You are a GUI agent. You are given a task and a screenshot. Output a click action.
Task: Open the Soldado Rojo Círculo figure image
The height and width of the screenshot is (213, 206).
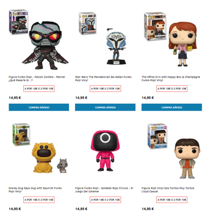click(x=105, y=151)
